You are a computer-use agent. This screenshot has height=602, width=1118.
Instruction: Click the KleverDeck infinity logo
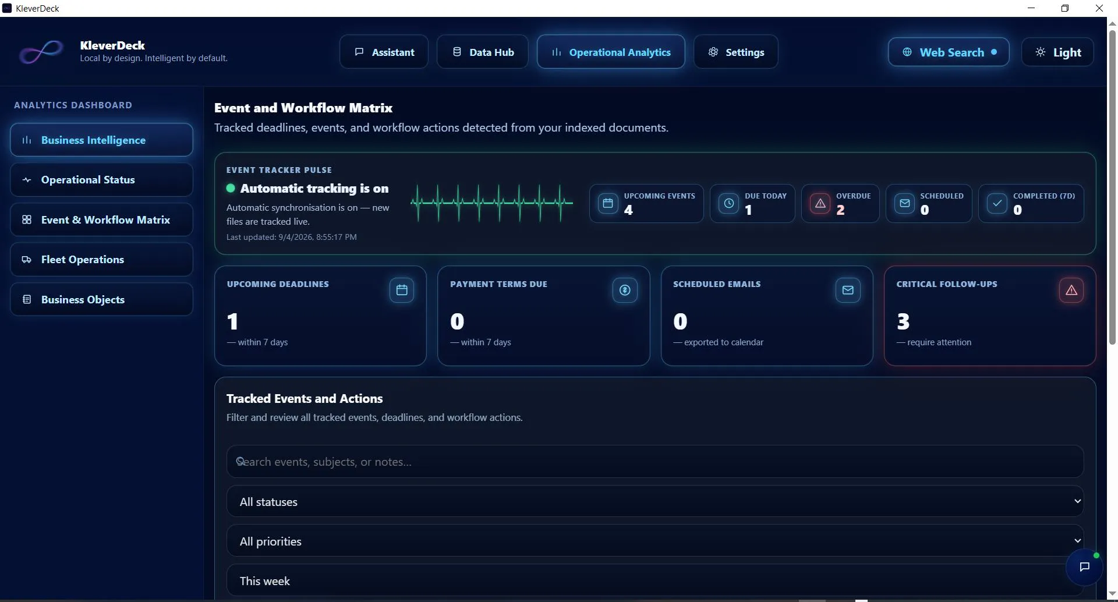coord(41,52)
